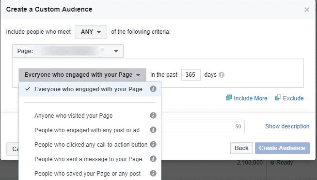The height and width of the screenshot is (180, 317).
Task: Click the audience name field showing 50
Action: (203, 126)
